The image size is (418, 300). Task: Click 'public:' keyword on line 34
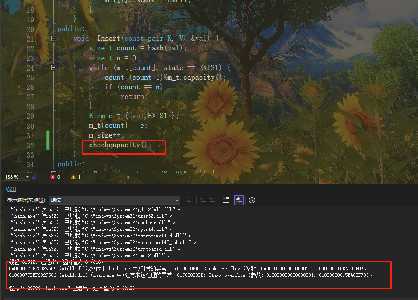pyautogui.click(x=71, y=164)
